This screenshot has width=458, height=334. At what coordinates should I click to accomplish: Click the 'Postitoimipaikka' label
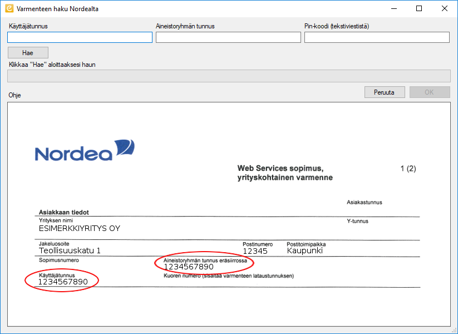306,244
